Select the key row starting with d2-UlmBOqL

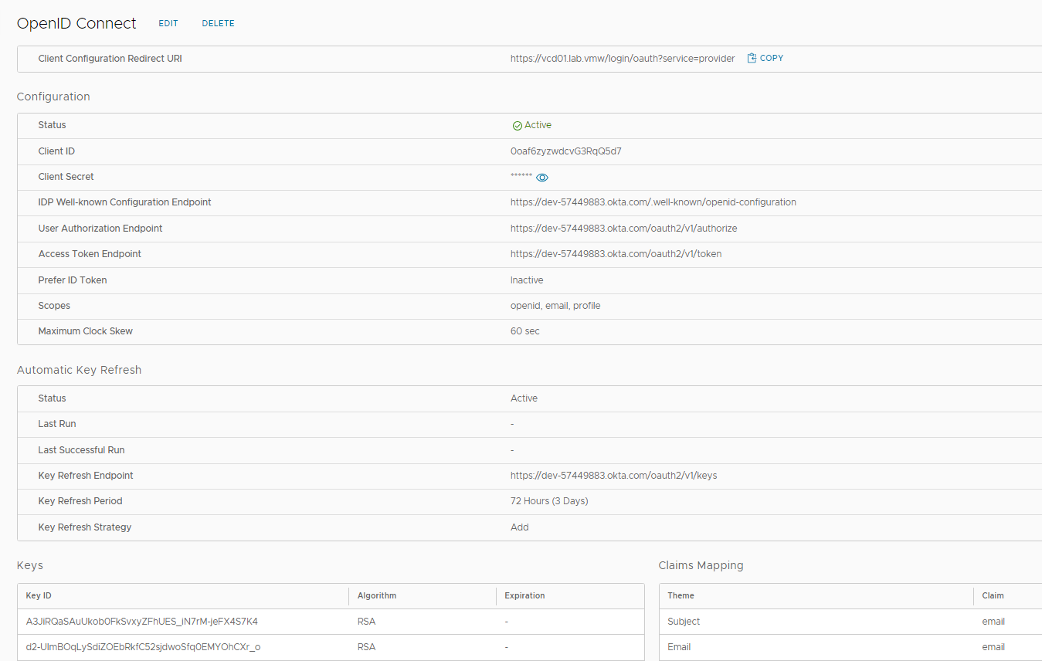coord(143,647)
